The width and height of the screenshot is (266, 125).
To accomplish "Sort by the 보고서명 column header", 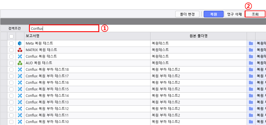I will coord(87,36).
